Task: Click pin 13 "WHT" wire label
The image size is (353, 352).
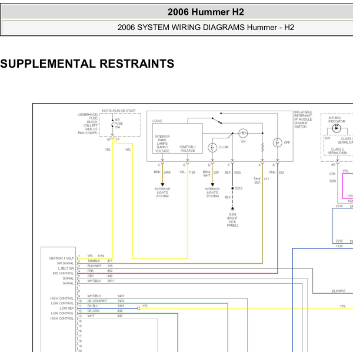Action: click(x=91, y=316)
